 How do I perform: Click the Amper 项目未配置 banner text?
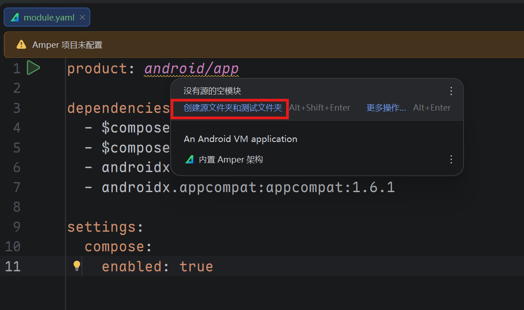(x=67, y=45)
